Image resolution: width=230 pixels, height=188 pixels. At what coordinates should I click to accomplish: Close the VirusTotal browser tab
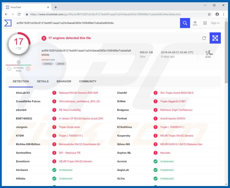(x=48, y=7)
